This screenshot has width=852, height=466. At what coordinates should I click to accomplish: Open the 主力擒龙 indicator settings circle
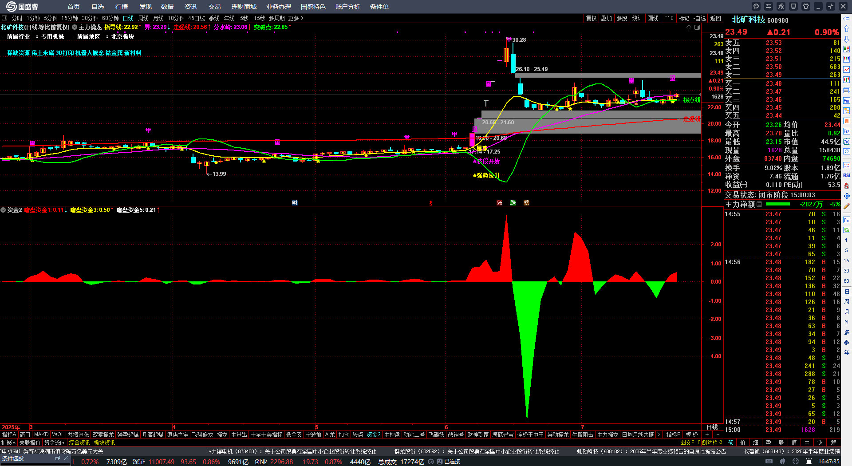(75, 28)
